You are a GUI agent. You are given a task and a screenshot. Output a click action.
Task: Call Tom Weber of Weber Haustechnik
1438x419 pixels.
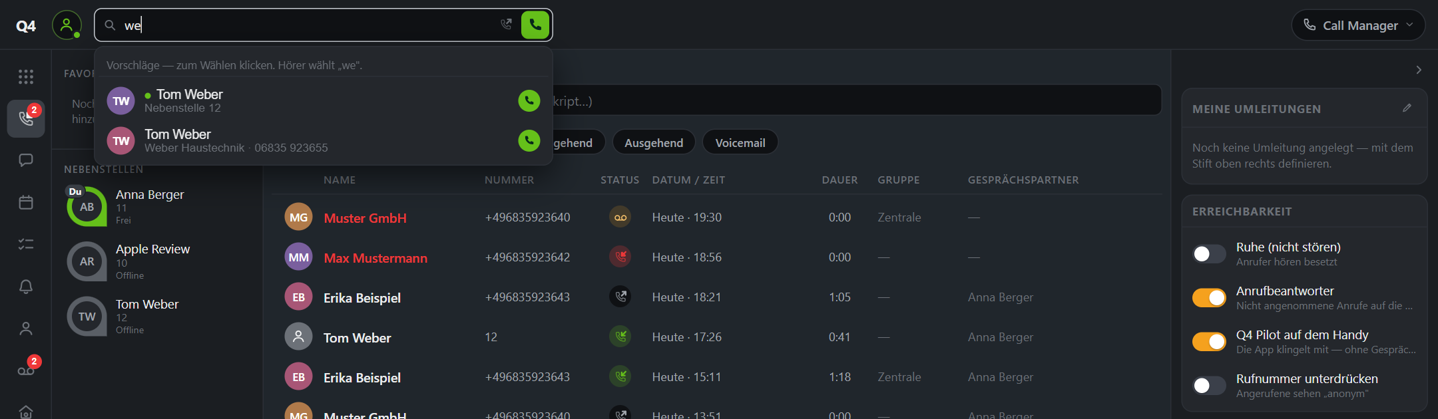pyautogui.click(x=529, y=140)
